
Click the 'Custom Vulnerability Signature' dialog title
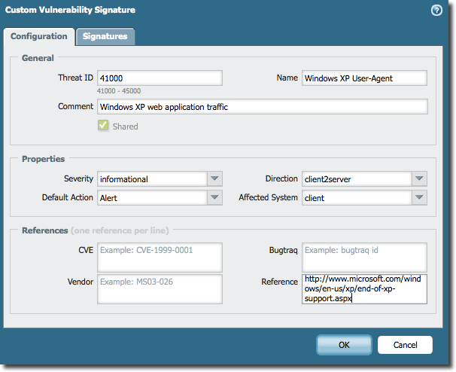(70, 10)
